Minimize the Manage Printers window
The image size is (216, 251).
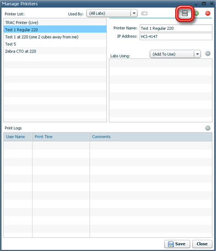(x=196, y=4)
